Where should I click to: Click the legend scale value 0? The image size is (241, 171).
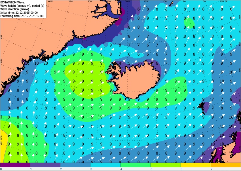(x=1, y=169)
